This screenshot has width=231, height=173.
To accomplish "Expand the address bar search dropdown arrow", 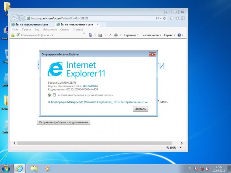I will pos(161,18).
